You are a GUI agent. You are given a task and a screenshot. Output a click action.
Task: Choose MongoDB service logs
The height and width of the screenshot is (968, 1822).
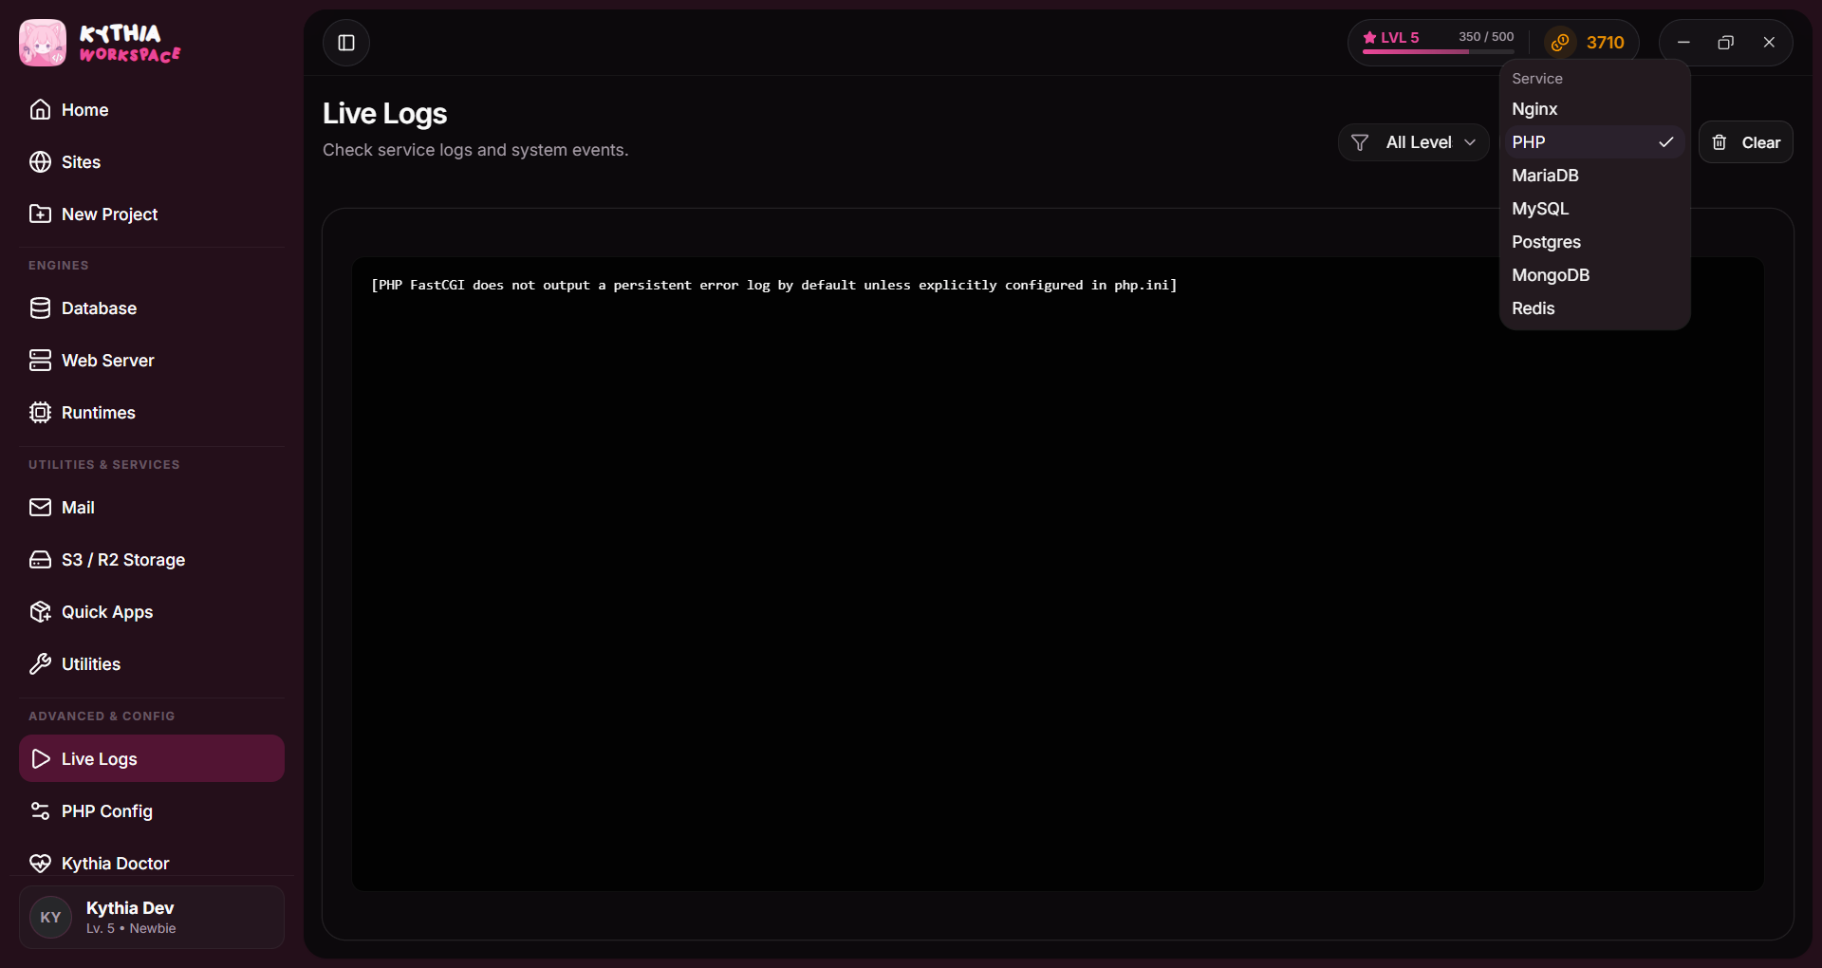tap(1594, 275)
